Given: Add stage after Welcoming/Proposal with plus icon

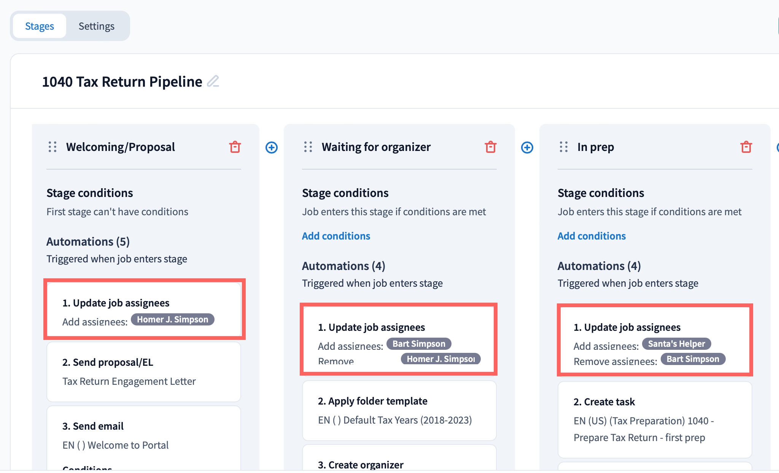Looking at the screenshot, I should click(272, 148).
